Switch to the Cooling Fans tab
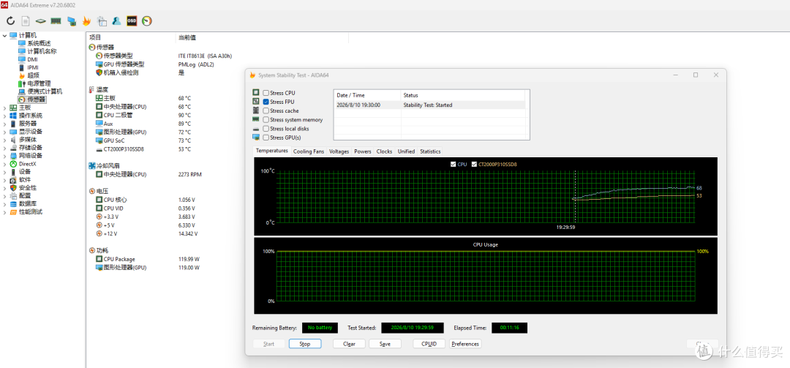Viewport: 790px width, 368px height. 309,151
